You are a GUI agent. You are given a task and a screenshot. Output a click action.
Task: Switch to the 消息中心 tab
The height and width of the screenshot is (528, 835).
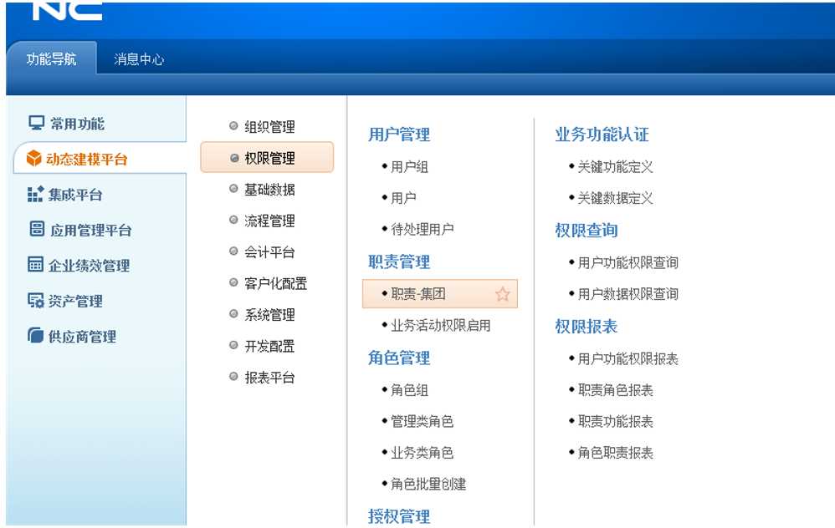pos(139,59)
